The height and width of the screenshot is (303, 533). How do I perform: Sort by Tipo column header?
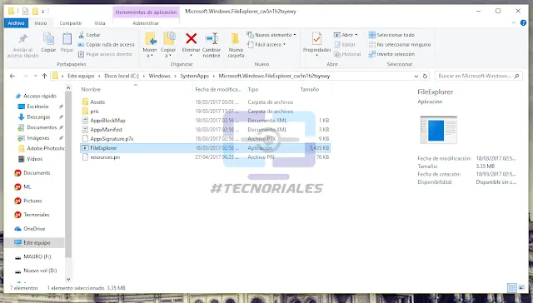point(253,89)
